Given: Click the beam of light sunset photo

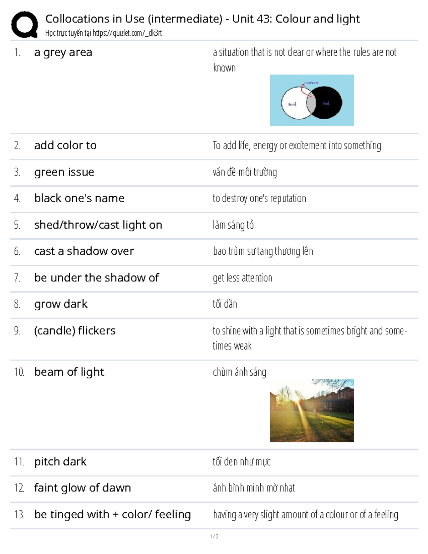Looking at the screenshot, I should [x=312, y=411].
